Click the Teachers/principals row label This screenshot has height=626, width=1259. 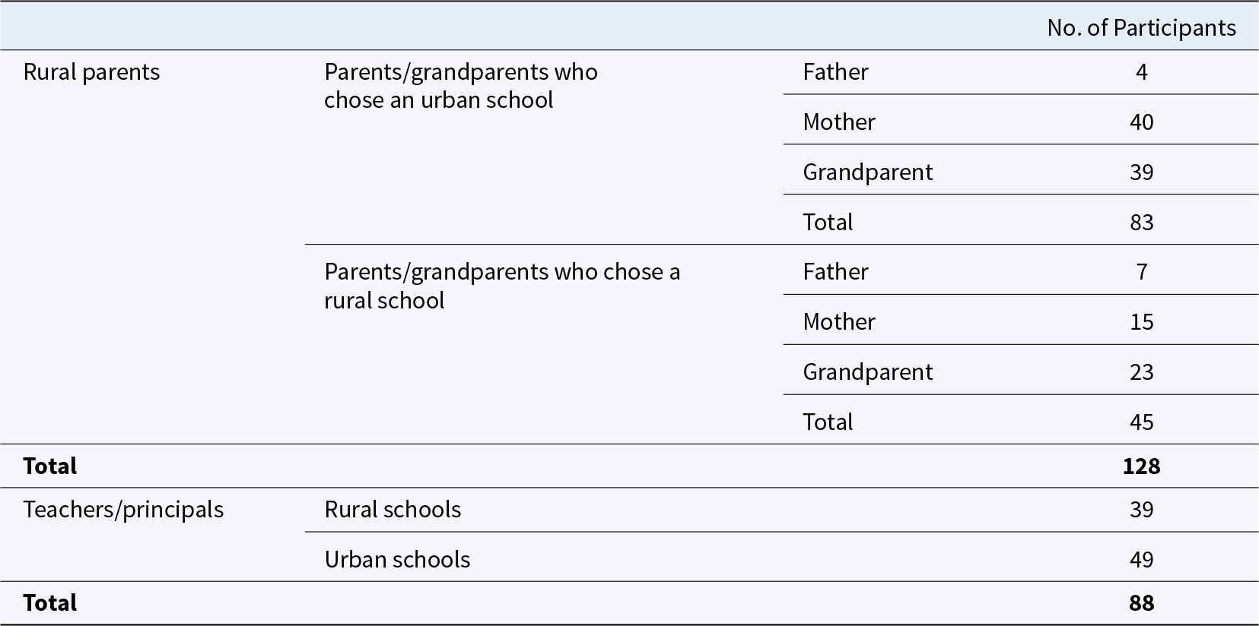click(x=123, y=510)
